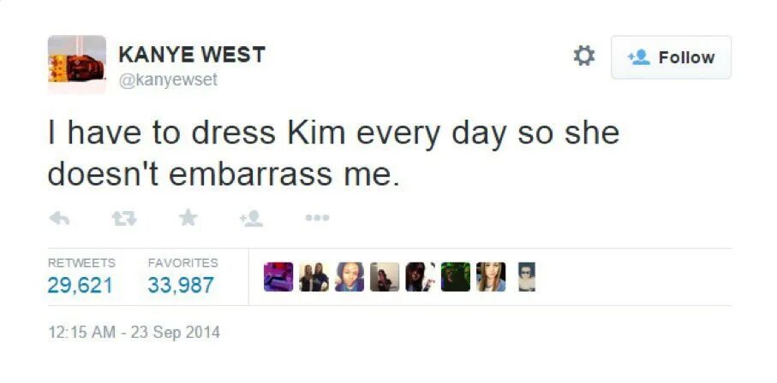777x383 pixels.
Task: Click the blonde woman's avatar
Action: point(491,277)
